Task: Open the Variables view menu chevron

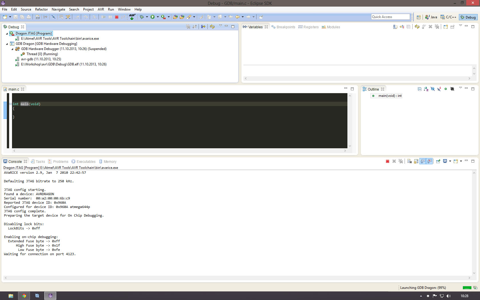Action: click(x=461, y=25)
